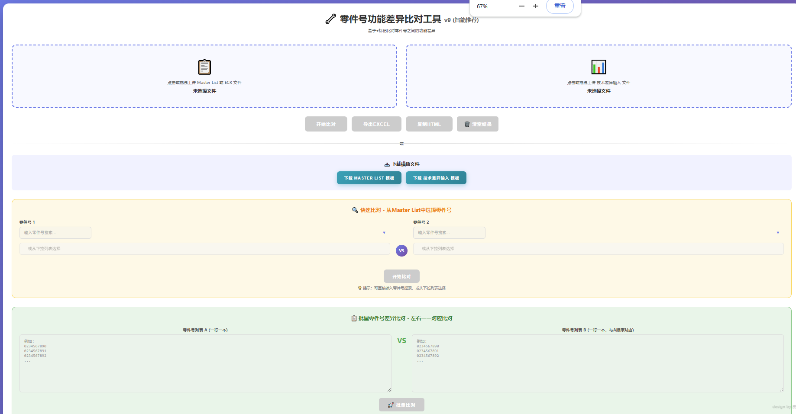Open the 零件号 2 dropdown list selector
This screenshot has height=414, width=796.
click(599, 249)
